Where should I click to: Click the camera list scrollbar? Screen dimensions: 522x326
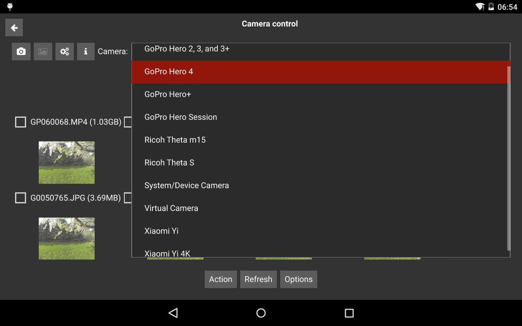click(509, 159)
